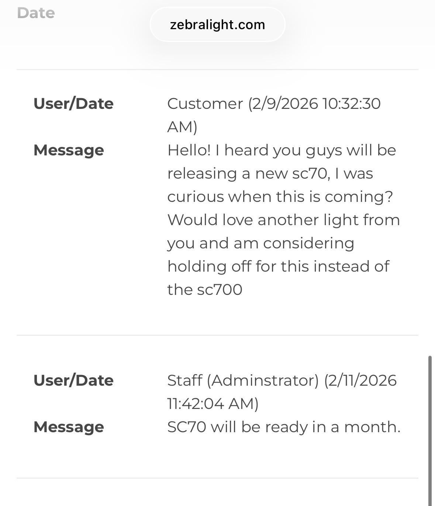
Task: Select the Customer 2/9/2026 10:32:30 timestamp line
Action: tap(273, 104)
